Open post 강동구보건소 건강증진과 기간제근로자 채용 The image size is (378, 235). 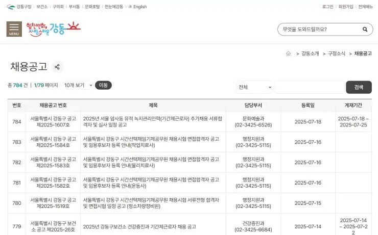(x=139, y=226)
